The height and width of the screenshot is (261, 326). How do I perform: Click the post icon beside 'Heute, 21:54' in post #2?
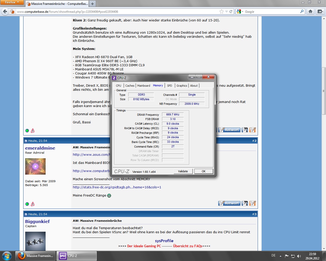click(x=26, y=141)
